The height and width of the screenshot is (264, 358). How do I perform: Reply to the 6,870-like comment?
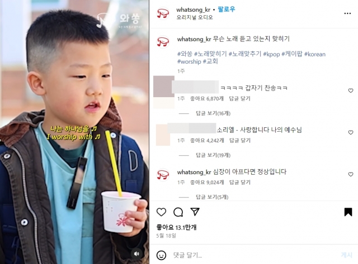(240, 99)
